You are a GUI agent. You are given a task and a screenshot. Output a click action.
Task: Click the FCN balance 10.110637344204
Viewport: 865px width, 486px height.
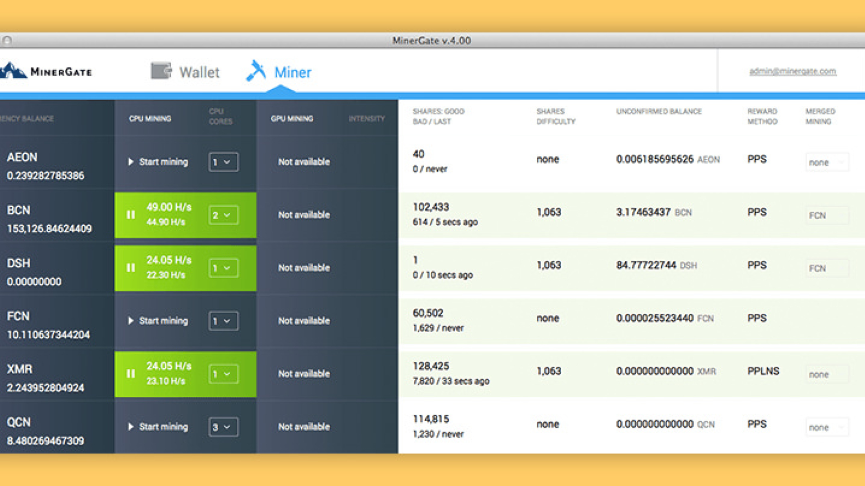(x=48, y=334)
